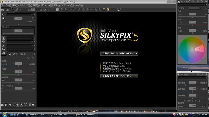Screen dimensions: 209x117
Task: Click the thumbnail view mode icon
Action: (x=29, y=10)
